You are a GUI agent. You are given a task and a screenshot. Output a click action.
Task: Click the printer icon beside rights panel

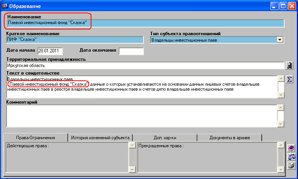tap(291, 166)
